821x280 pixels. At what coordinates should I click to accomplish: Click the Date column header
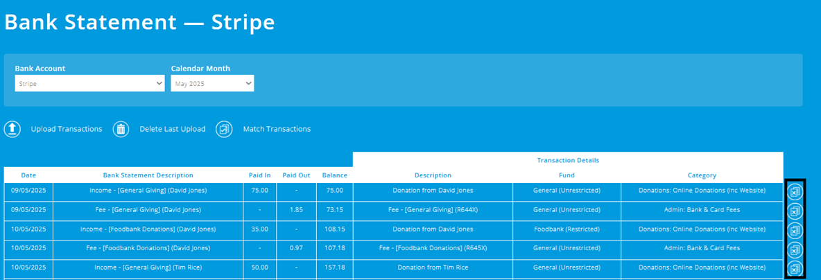click(28, 175)
